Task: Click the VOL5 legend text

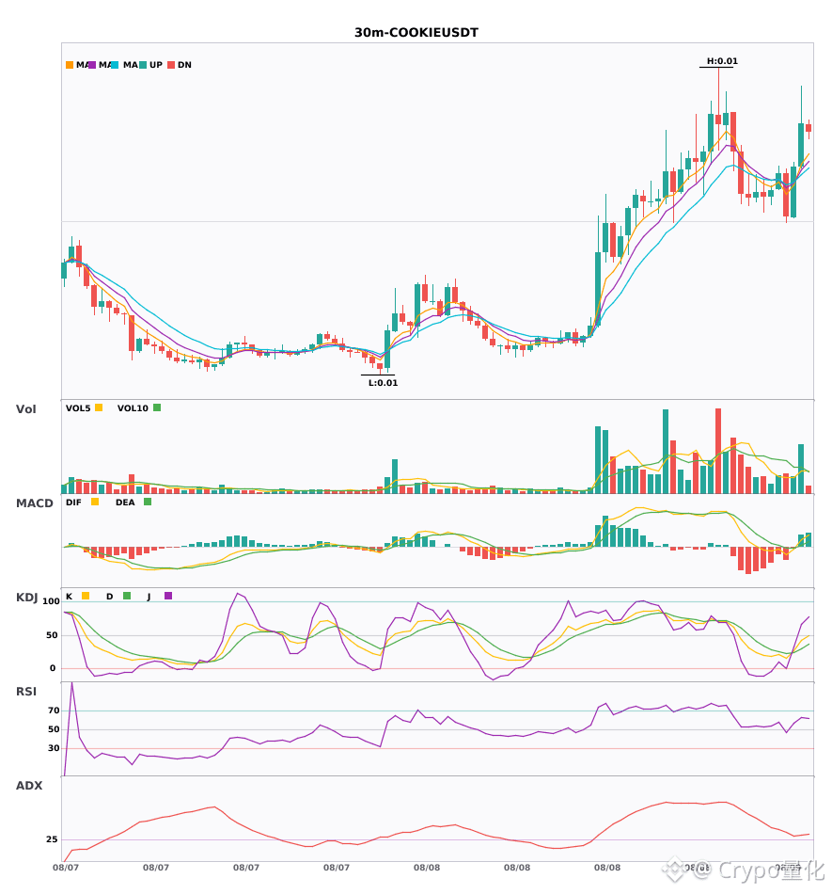Action: point(78,408)
